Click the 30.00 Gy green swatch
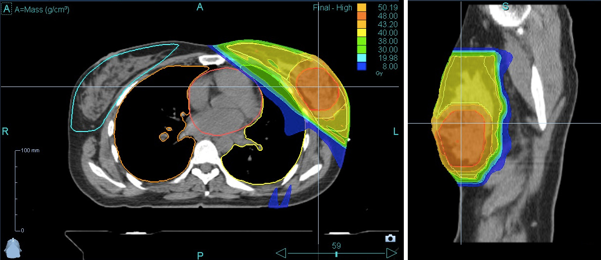The height and width of the screenshot is (260, 601). click(x=362, y=49)
